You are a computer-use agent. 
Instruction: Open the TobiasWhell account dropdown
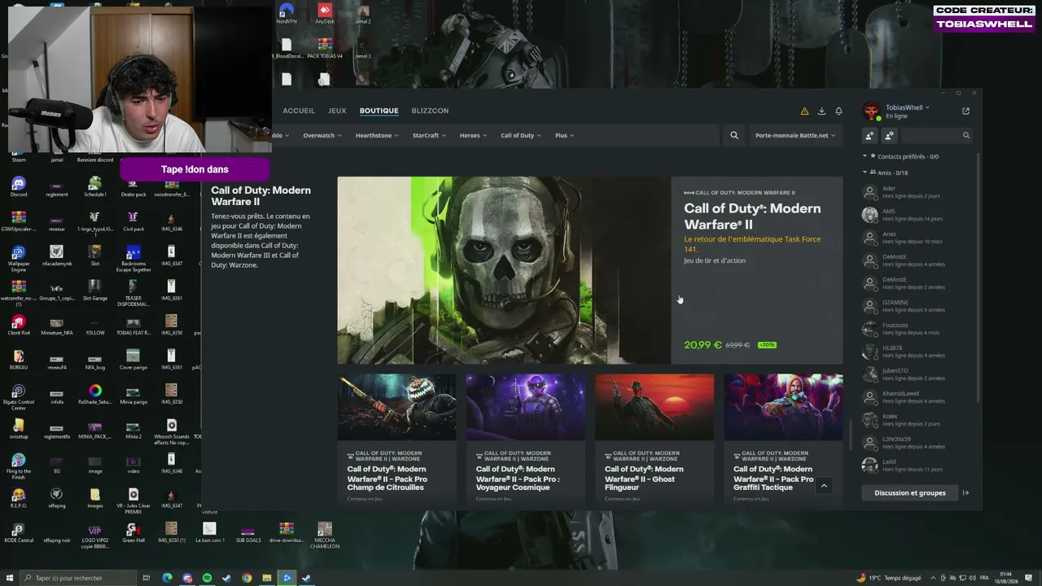click(907, 107)
